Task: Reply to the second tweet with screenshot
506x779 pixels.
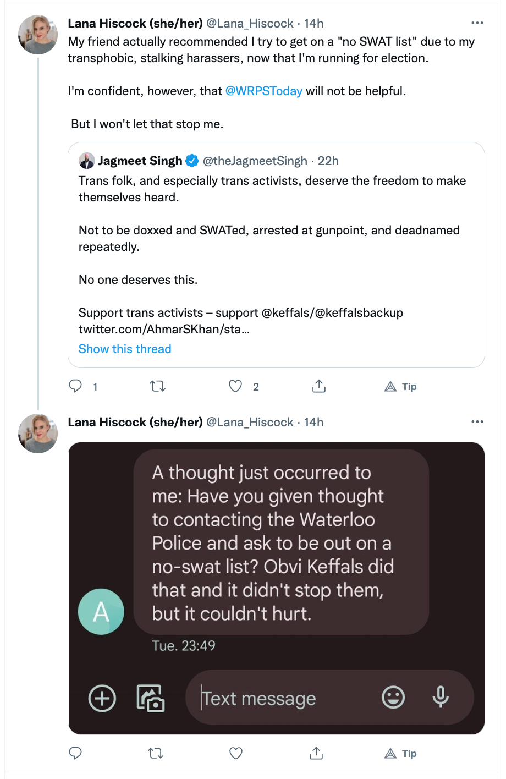Action: pos(75,753)
